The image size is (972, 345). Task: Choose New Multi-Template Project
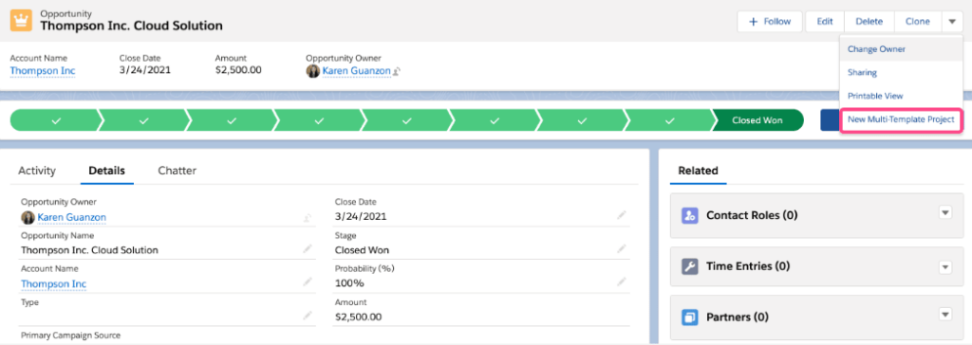coord(901,119)
